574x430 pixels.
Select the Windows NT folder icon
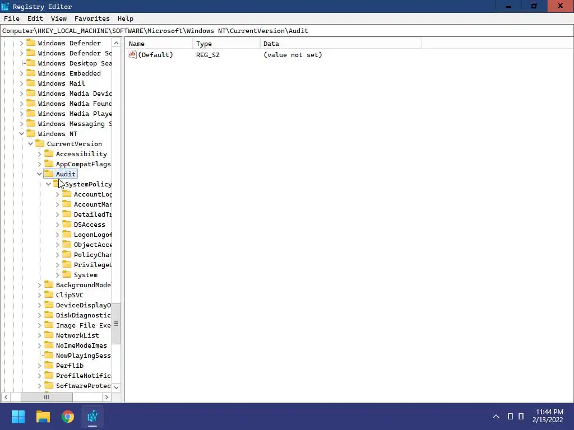pyautogui.click(x=31, y=133)
